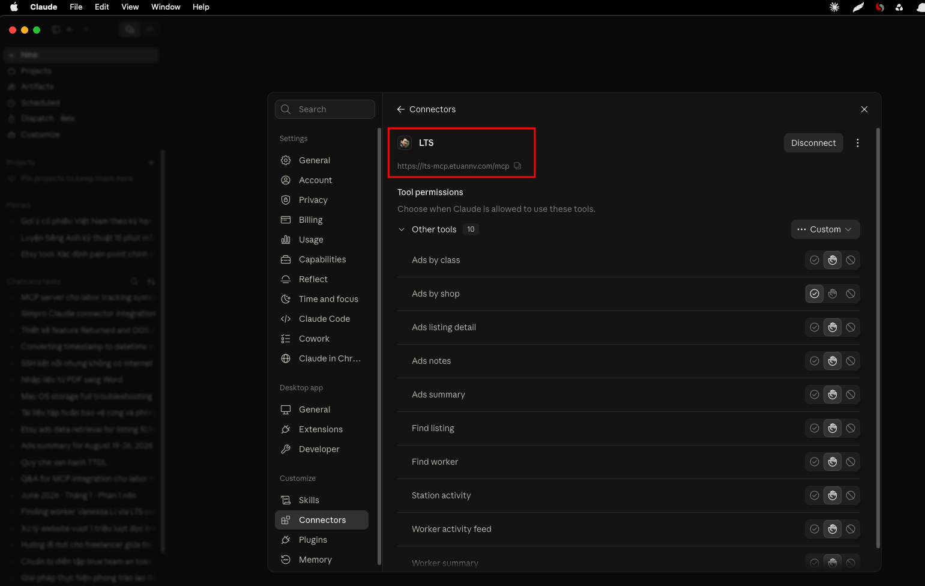Image resolution: width=925 pixels, height=586 pixels.
Task: Focus the settings Search field
Action: pos(325,109)
